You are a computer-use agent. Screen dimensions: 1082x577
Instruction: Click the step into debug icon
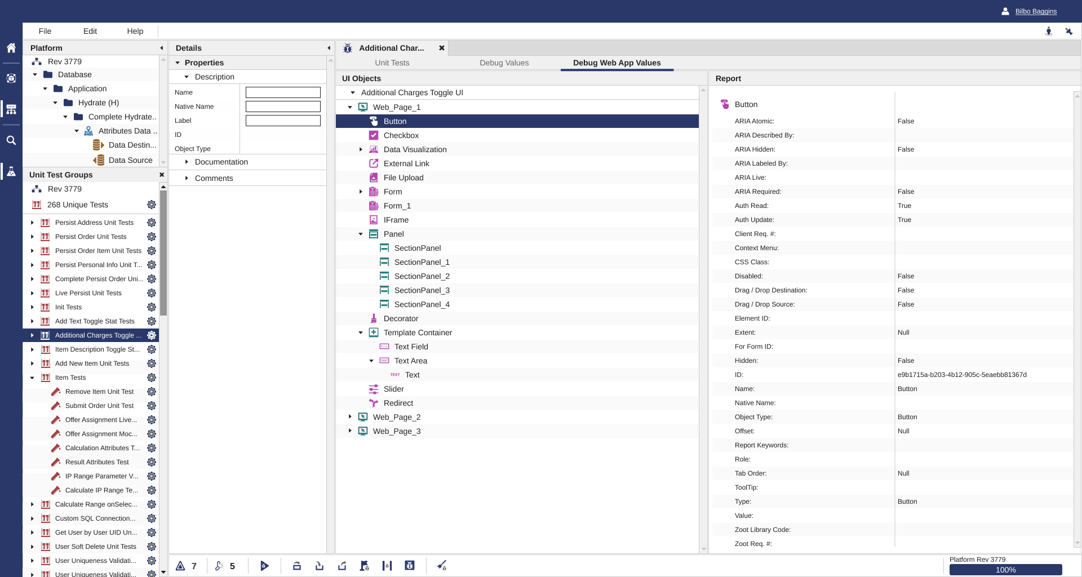[320, 566]
